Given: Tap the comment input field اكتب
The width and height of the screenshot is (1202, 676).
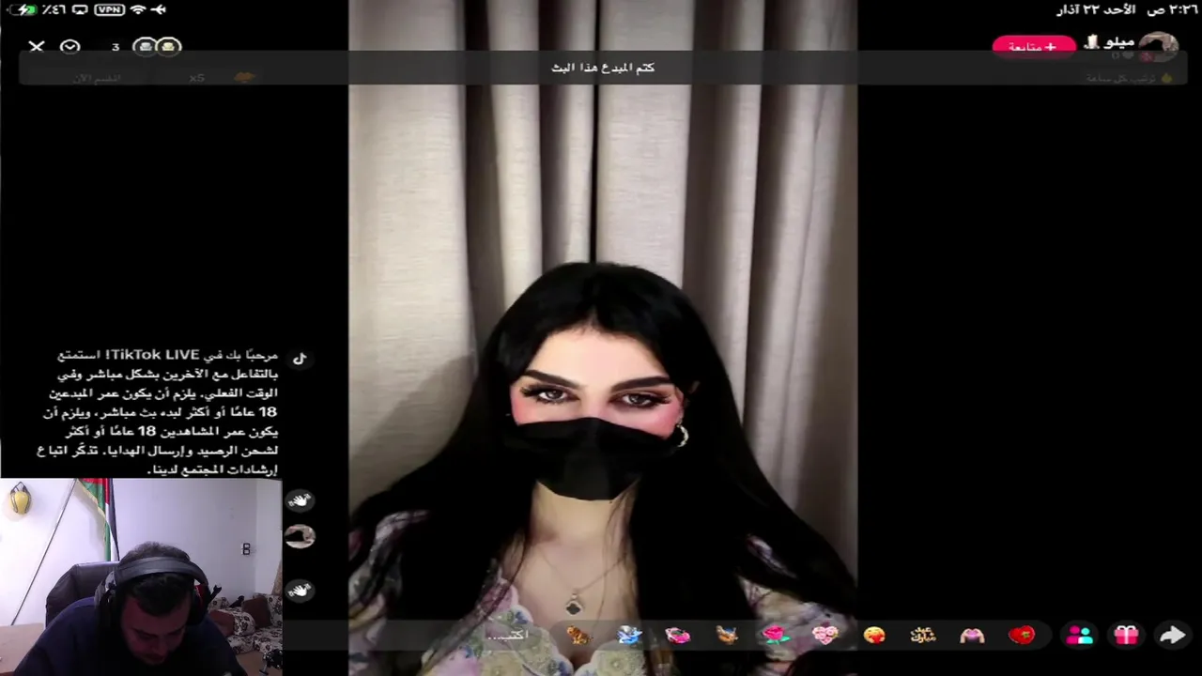Looking at the screenshot, I should pyautogui.click(x=507, y=636).
